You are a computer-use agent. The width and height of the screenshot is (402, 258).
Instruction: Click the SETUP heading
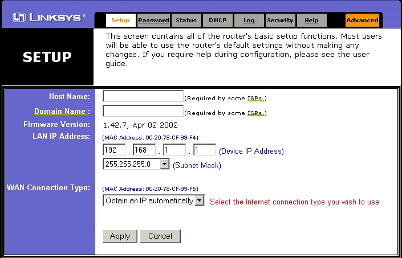click(x=47, y=57)
